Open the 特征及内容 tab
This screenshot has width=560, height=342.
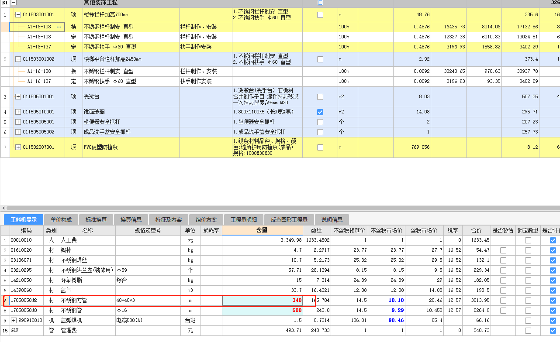coord(169,219)
